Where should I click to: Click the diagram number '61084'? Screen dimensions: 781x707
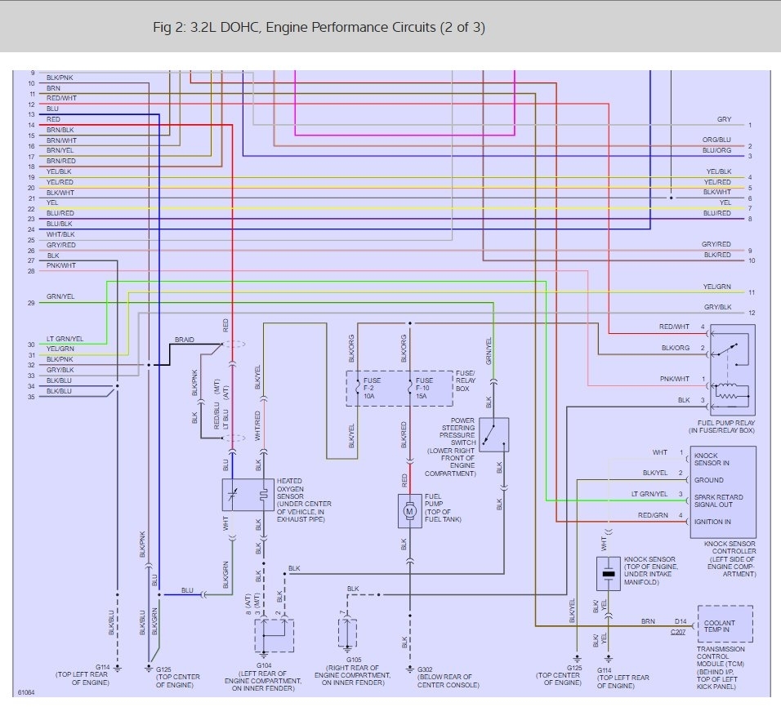[x=26, y=692]
